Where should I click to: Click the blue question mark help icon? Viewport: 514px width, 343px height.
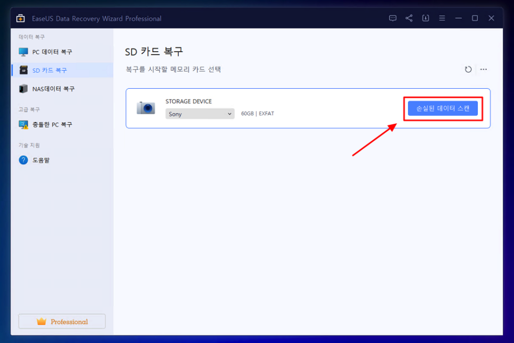click(x=23, y=160)
